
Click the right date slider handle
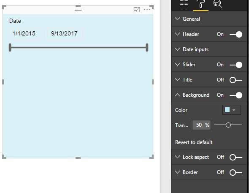pyautogui.click(x=147, y=47)
